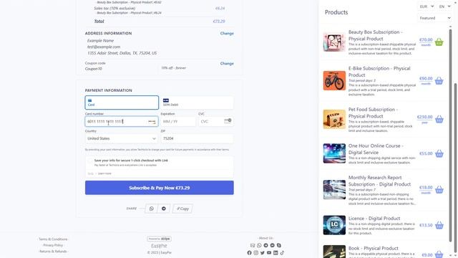The height and width of the screenshot is (258, 458).
Task: Copy the share link
Action: tap(182, 209)
